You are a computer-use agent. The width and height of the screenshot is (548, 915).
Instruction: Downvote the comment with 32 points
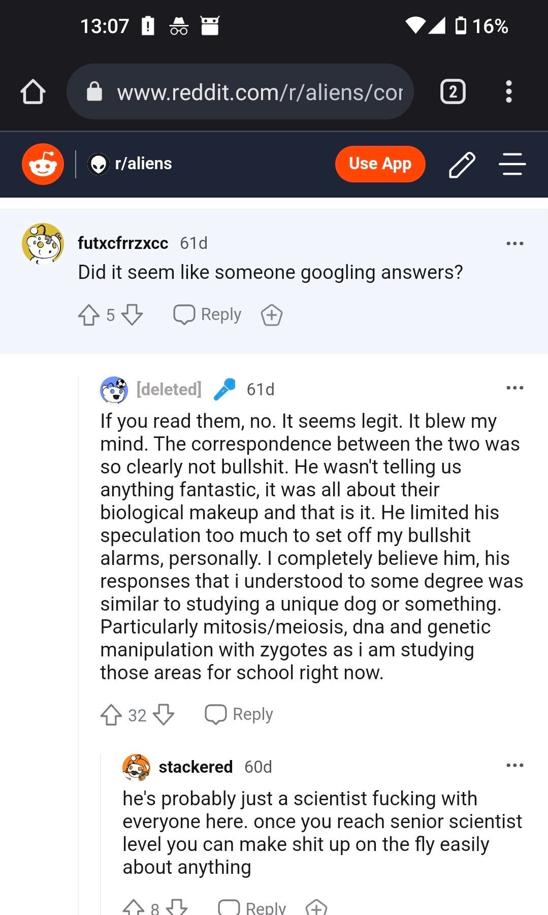click(x=164, y=715)
